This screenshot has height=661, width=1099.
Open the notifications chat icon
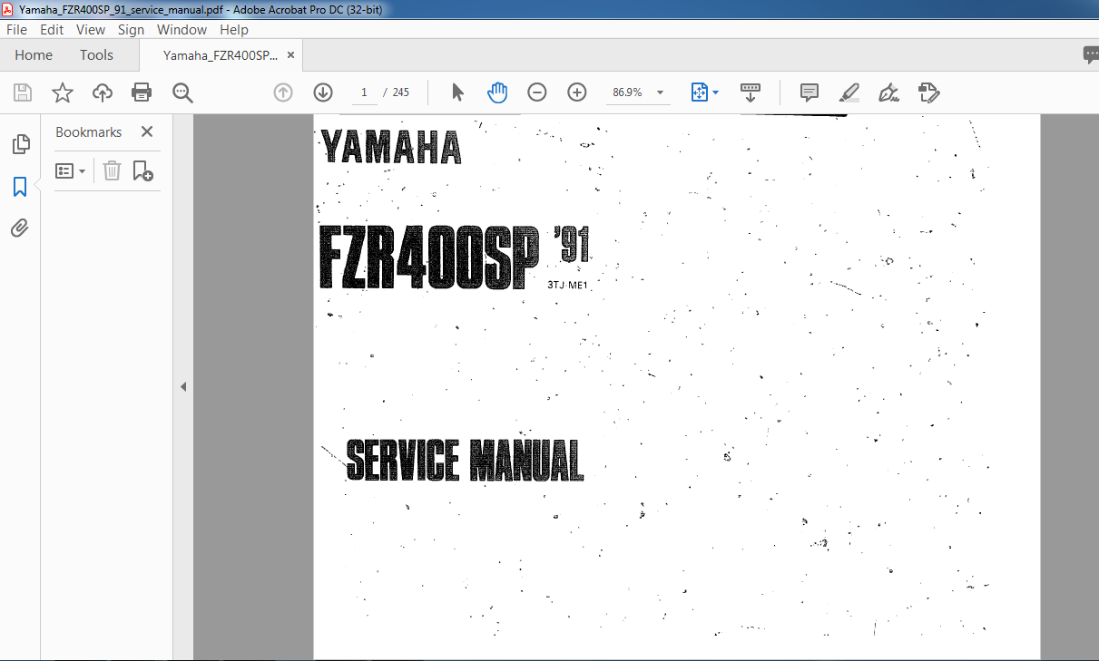pos(1091,55)
